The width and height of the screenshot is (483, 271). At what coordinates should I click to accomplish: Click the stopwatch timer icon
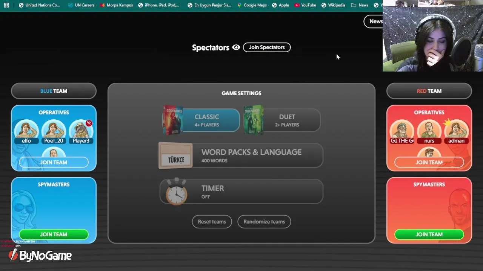[x=176, y=192]
